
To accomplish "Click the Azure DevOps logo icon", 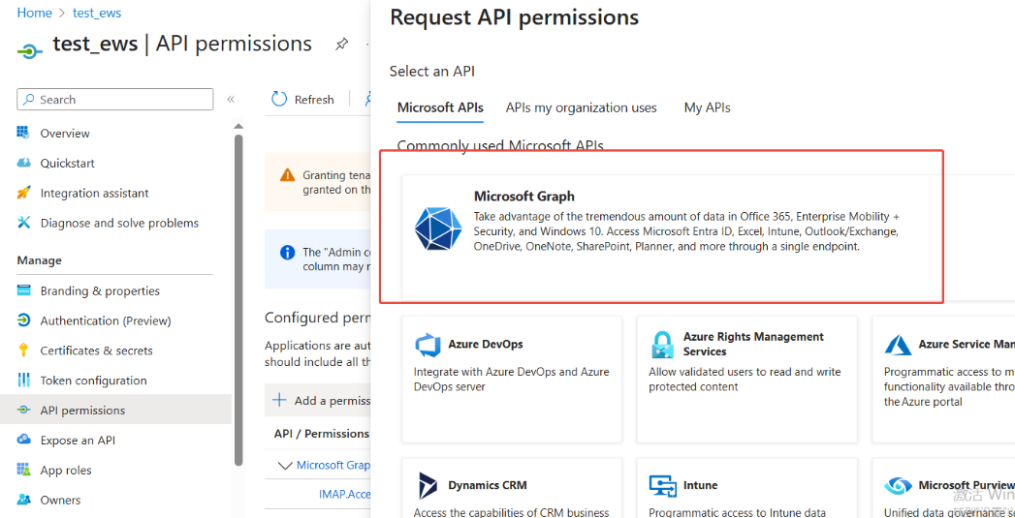I will coord(428,345).
